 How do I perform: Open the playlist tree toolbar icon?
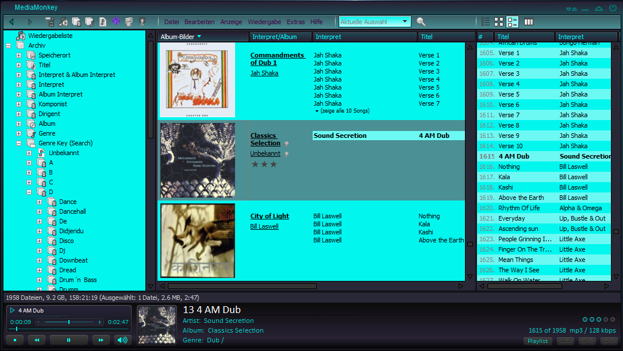tap(49, 22)
